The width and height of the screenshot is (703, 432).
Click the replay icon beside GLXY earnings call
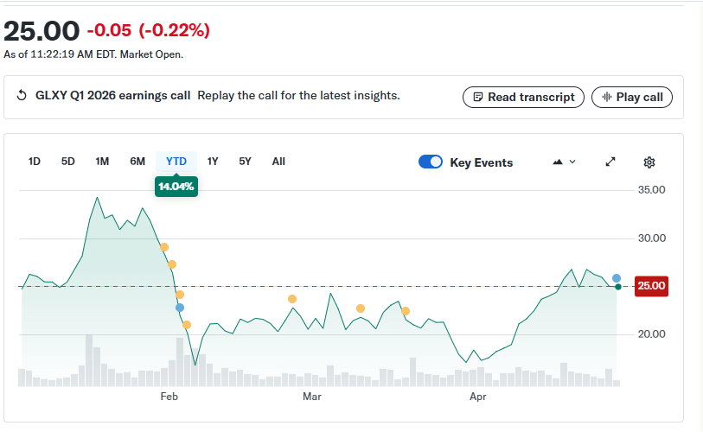point(22,96)
